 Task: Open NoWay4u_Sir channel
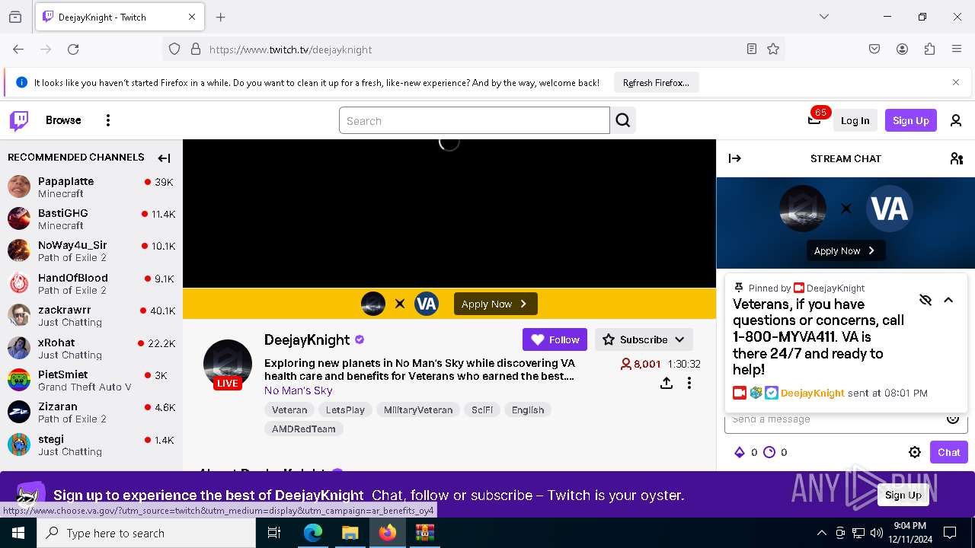91,251
